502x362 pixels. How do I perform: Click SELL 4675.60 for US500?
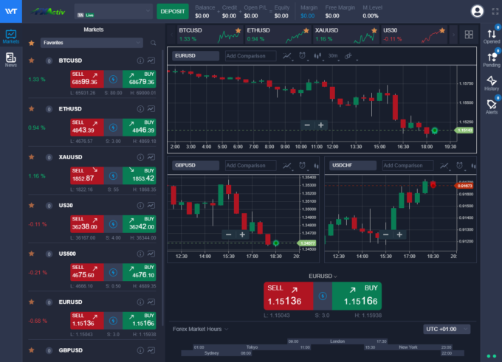87,272
